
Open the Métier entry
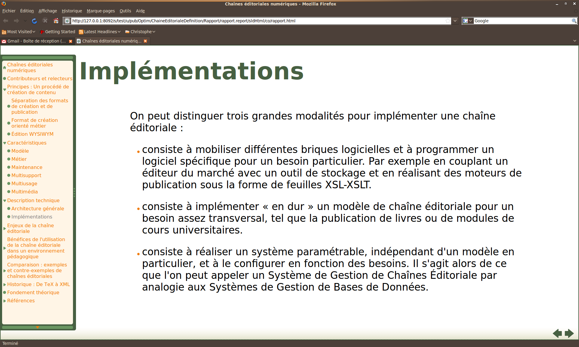[19, 159]
